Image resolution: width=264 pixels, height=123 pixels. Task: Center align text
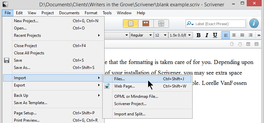click(234, 35)
